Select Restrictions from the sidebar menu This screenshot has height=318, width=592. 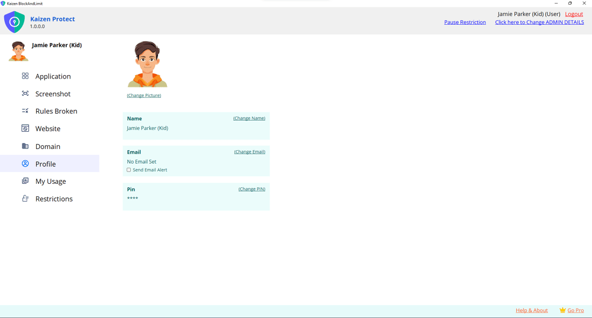pyautogui.click(x=54, y=199)
